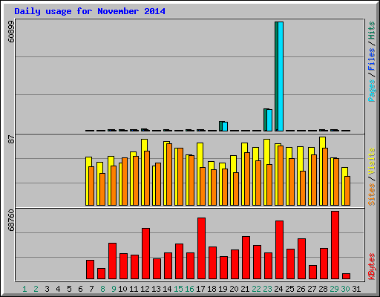Click the 'Daily usage for November 2014' title
This screenshot has height=297, width=380.
(x=90, y=11)
